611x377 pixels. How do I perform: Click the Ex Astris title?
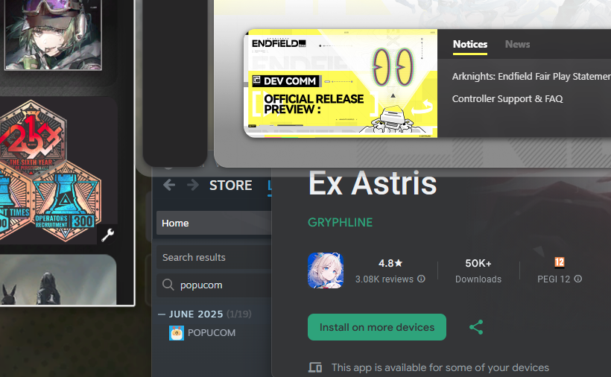tap(373, 183)
